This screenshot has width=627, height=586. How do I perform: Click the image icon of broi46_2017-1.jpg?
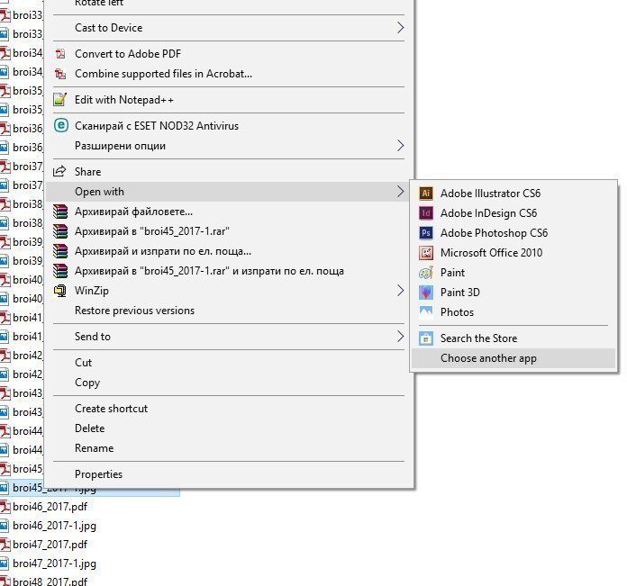pyautogui.click(x=4, y=526)
